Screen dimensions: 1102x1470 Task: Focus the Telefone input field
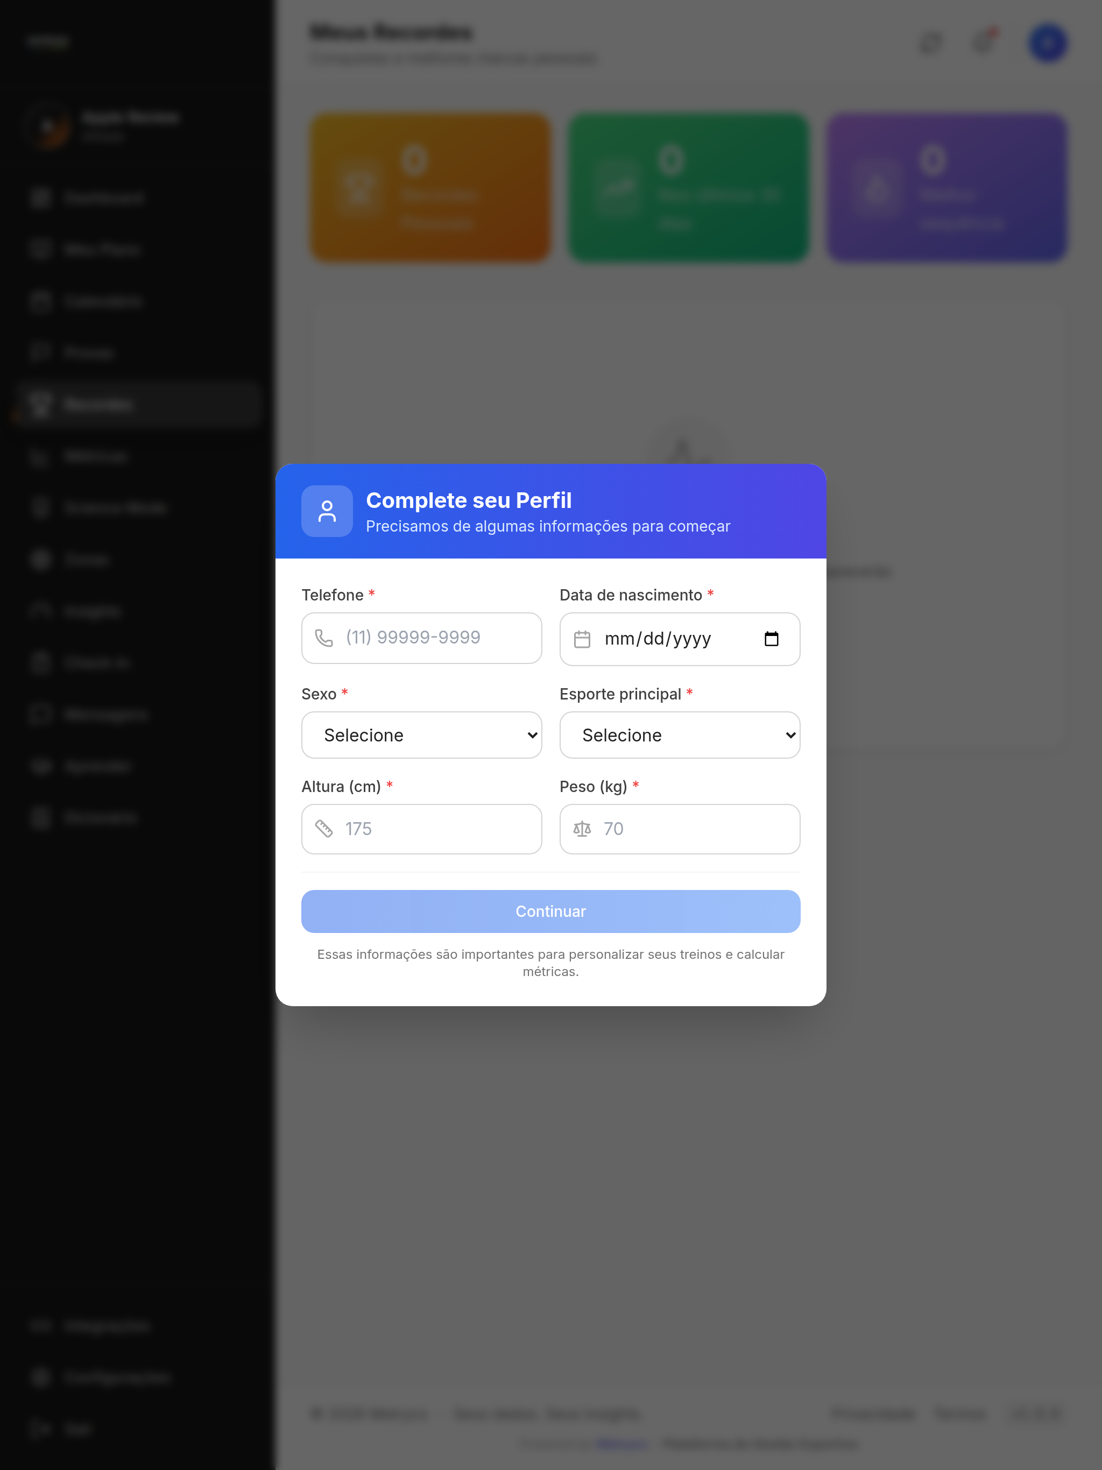pos(421,638)
